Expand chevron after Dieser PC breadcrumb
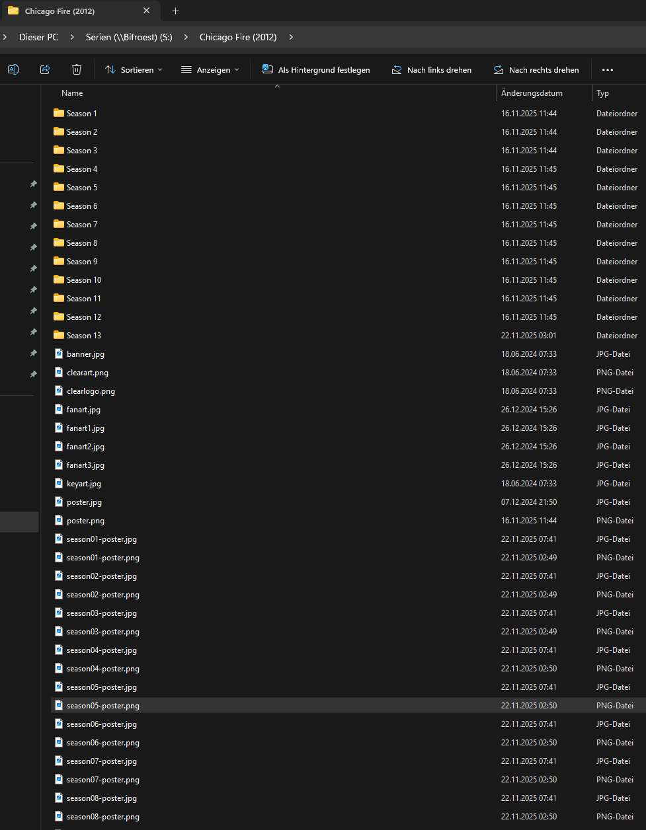This screenshot has height=830, width=646. pos(72,37)
